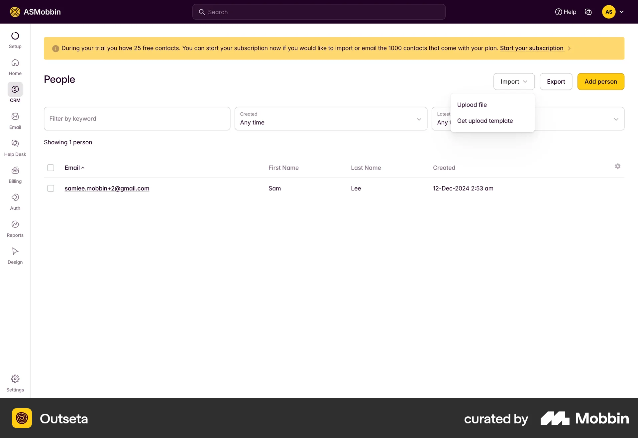Open the Auth section
The height and width of the screenshot is (438, 638).
[x=15, y=202]
